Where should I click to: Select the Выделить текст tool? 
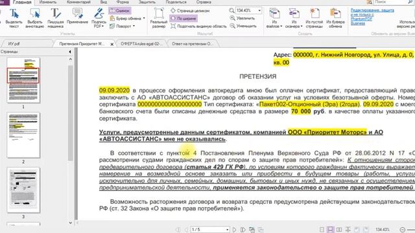pos(14,19)
